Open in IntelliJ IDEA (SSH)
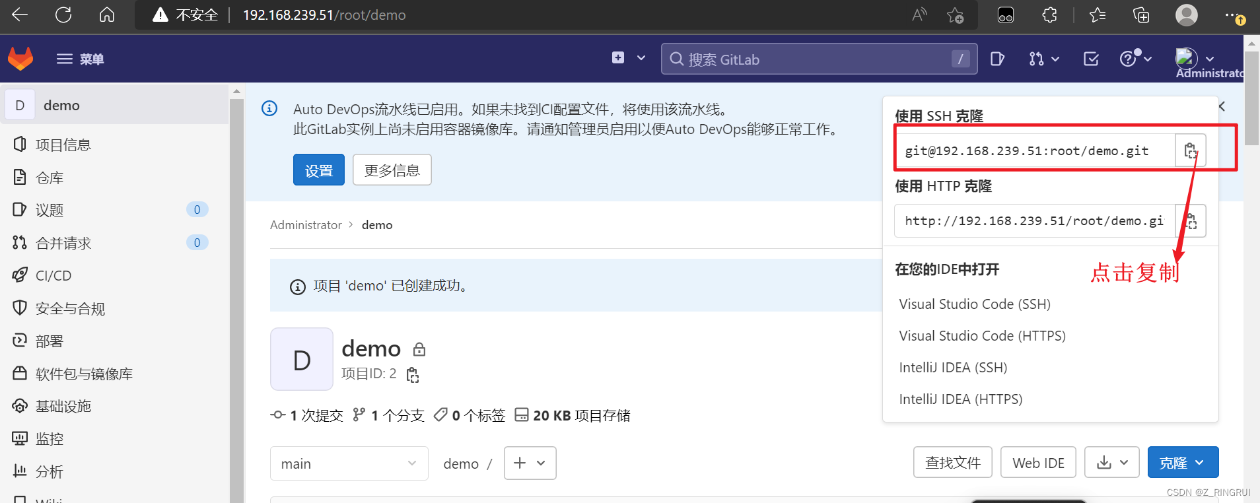Screen dimensions: 1260x503 [x=953, y=368]
